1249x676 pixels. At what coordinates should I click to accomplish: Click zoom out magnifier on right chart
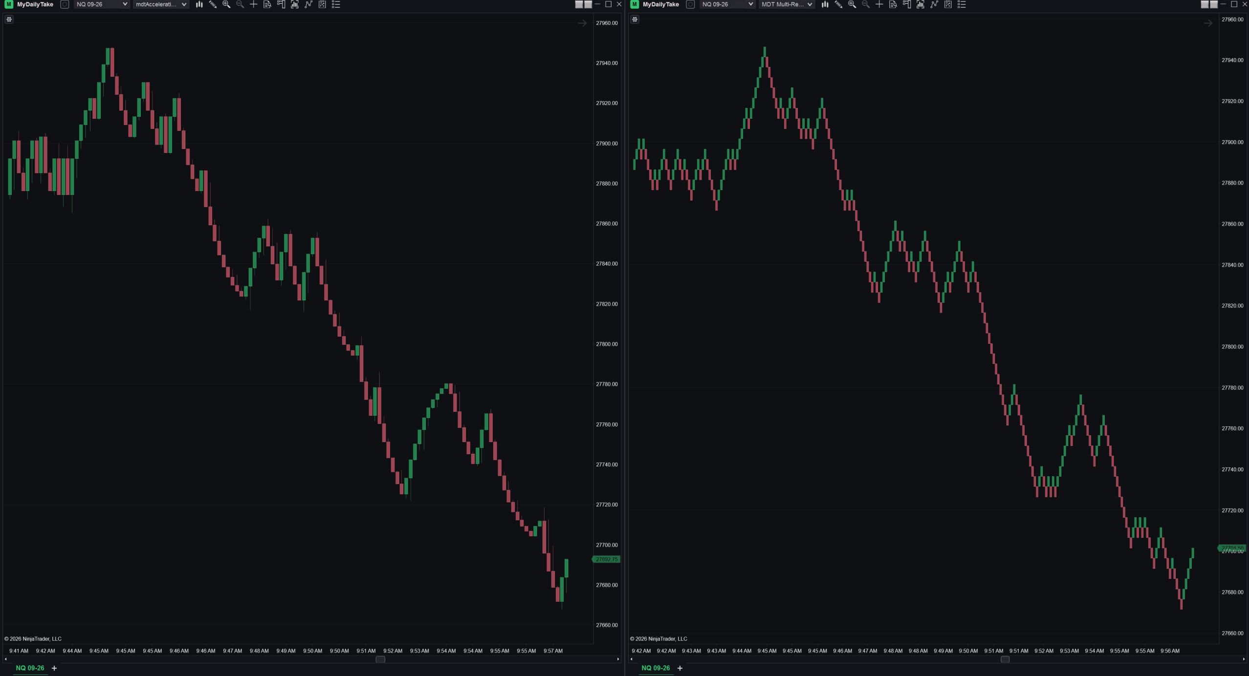(x=866, y=4)
